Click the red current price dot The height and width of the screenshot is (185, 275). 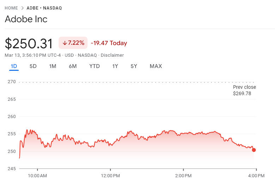coord(254,150)
